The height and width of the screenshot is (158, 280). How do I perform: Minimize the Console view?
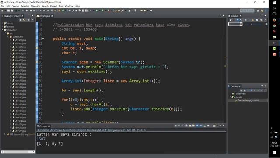point(220,126)
